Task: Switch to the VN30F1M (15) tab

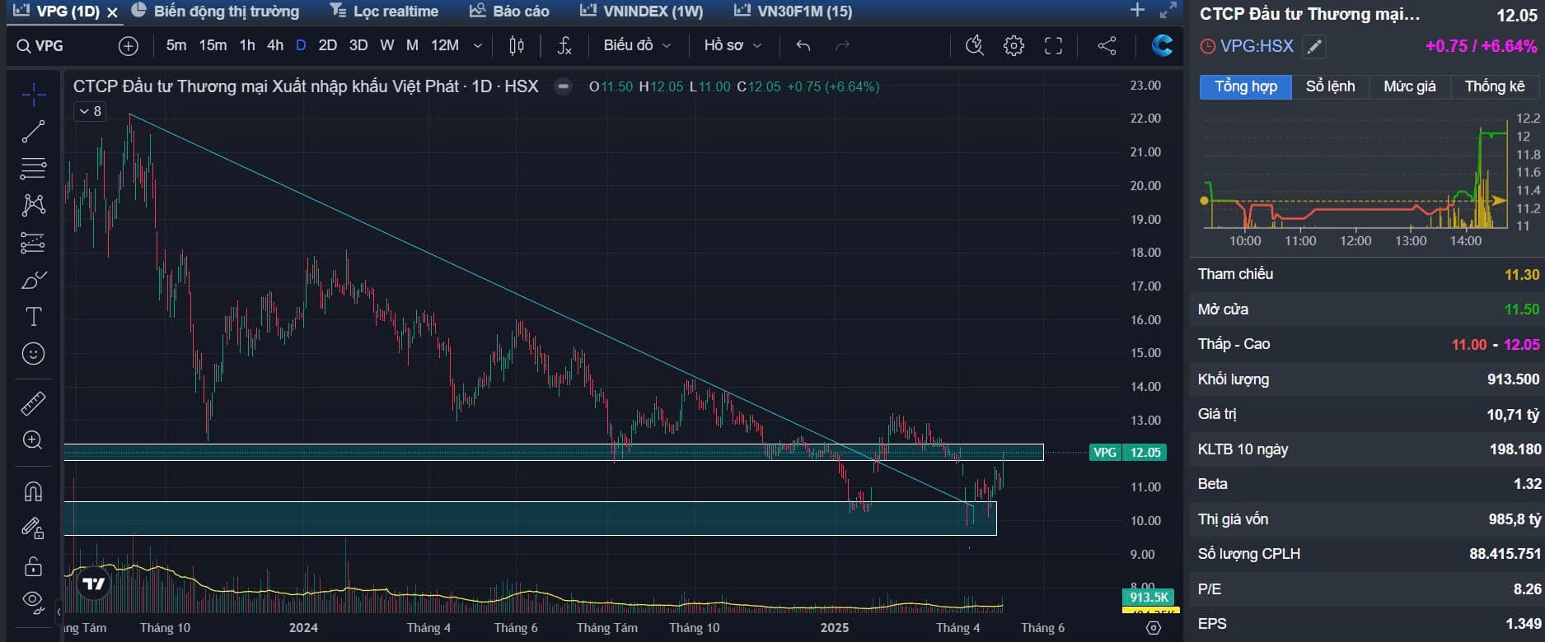Action: pos(794,12)
